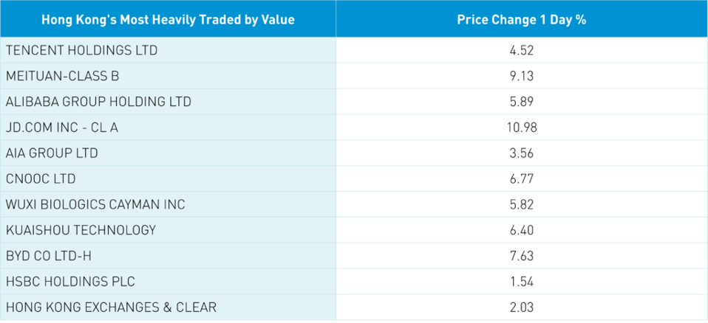Select HSBC HOLDINGS PLC entry
Image resolution: width=708 pixels, height=323 pixels.
pos(70,282)
